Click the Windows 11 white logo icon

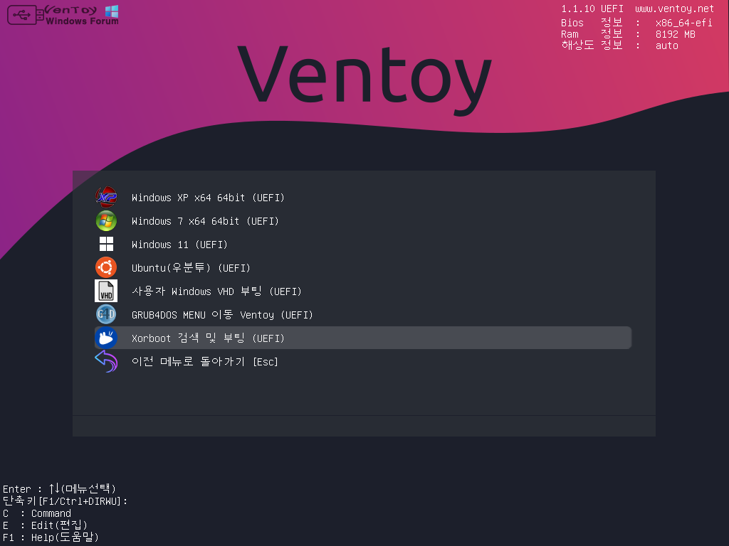(106, 245)
